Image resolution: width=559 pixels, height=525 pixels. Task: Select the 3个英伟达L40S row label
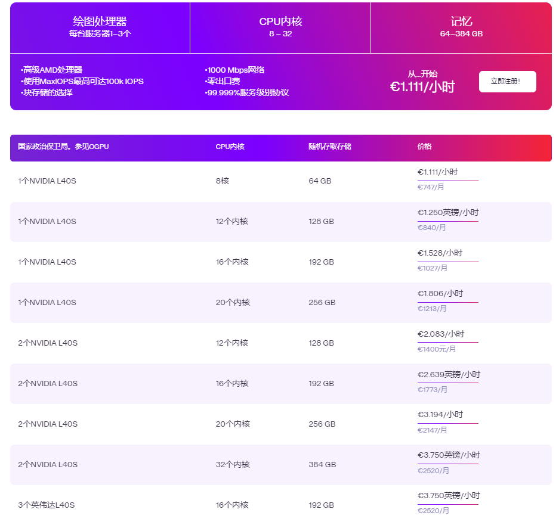click(47, 505)
